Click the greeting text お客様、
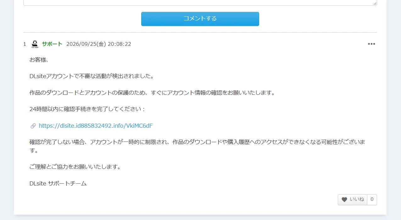 click(39, 60)
